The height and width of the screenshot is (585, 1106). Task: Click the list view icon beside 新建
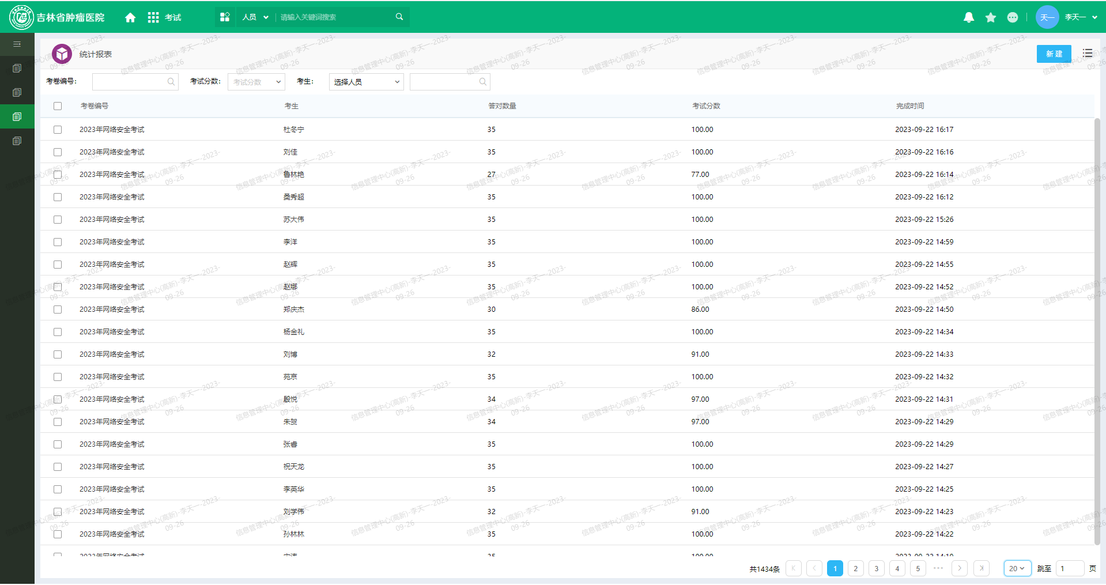pos(1088,54)
